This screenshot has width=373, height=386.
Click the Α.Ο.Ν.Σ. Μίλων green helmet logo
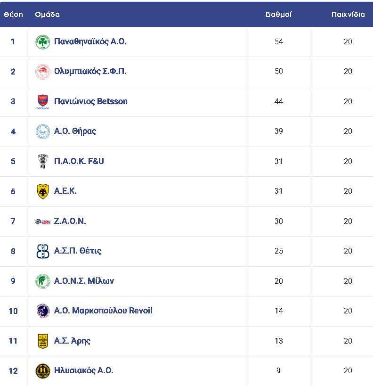click(x=43, y=281)
